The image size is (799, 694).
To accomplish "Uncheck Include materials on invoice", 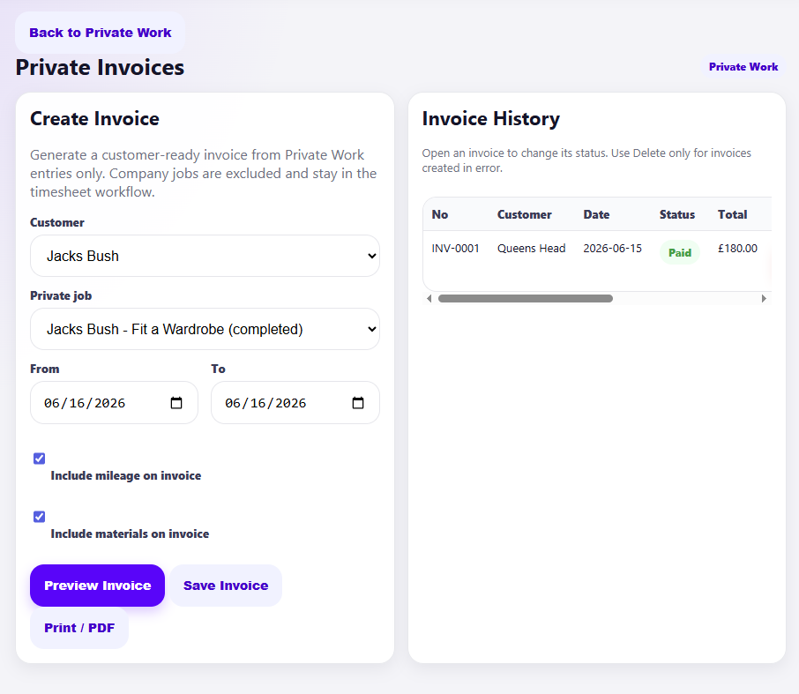I will tap(39, 517).
